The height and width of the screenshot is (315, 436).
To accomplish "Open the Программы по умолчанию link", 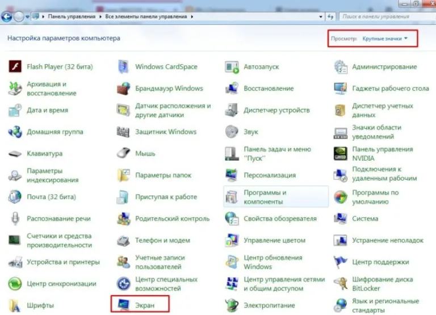I will (x=375, y=197).
